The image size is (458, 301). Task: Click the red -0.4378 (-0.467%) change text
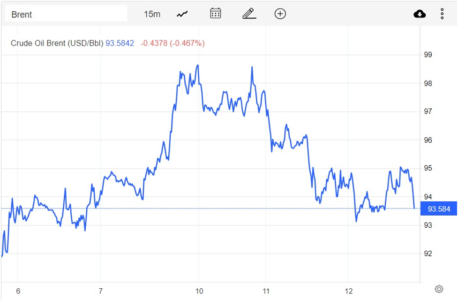pyautogui.click(x=173, y=43)
